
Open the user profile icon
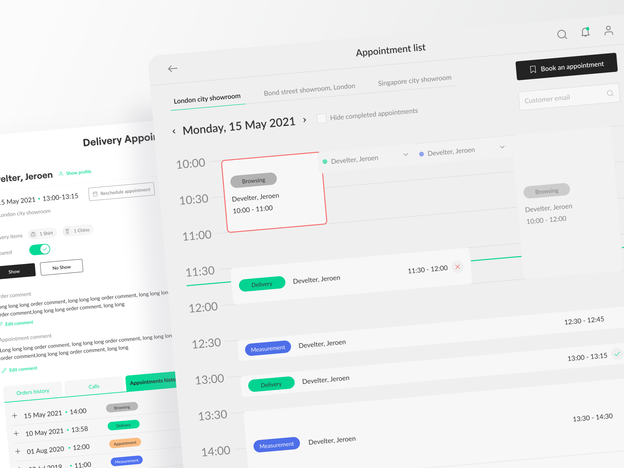608,30
